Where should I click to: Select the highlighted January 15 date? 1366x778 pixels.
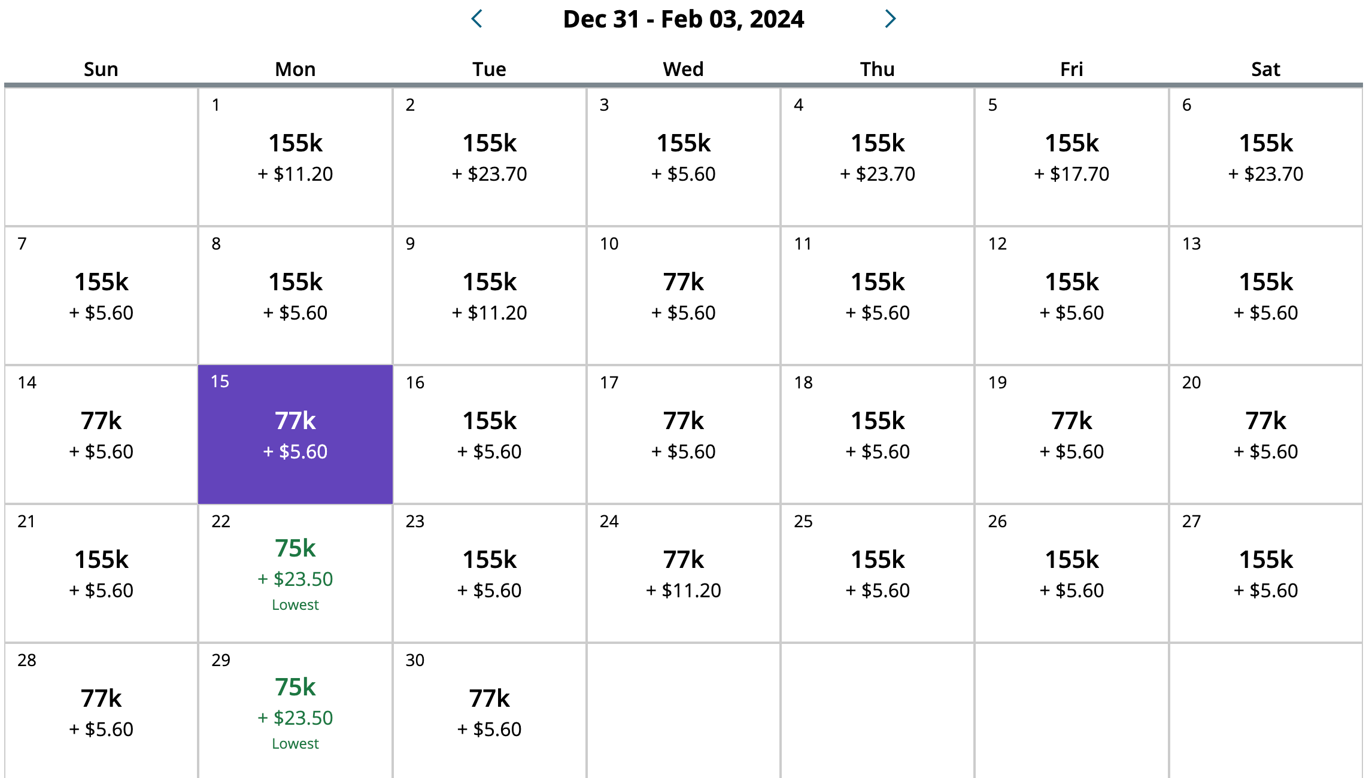click(295, 434)
